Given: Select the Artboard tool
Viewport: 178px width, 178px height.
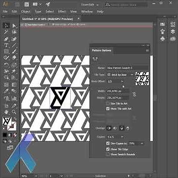Looking at the screenshot, I should click(6, 105).
